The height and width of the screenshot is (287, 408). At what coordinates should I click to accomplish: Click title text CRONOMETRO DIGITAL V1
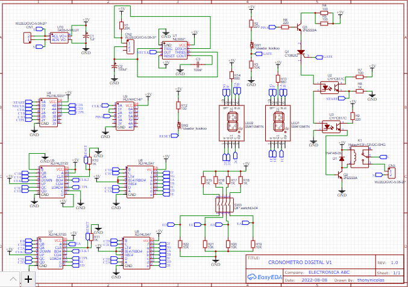pyautogui.click(x=300, y=262)
